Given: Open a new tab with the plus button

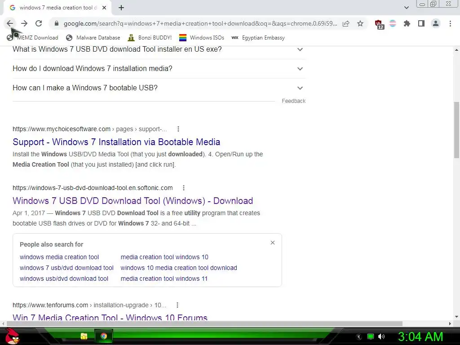Looking at the screenshot, I should 121,8.
